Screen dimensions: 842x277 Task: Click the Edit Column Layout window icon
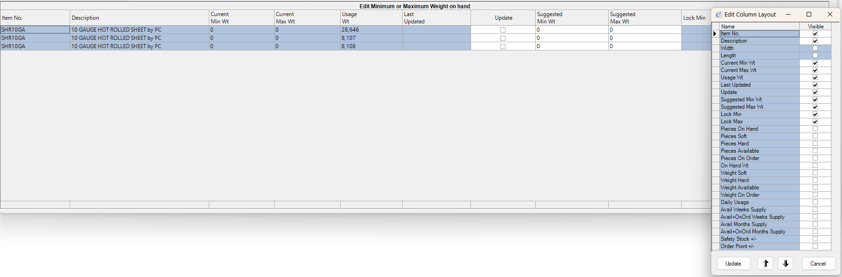point(718,14)
